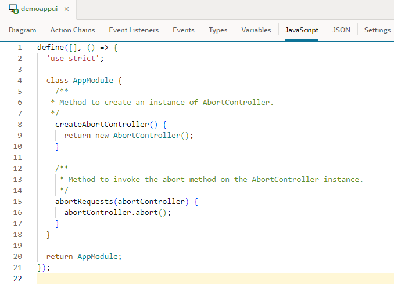Click line number 15 in the gutter
Viewport: 394px width, 284px height.
(17, 202)
